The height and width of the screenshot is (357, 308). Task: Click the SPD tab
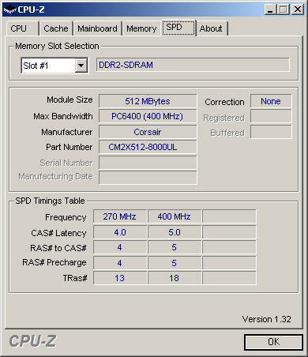pos(178,28)
